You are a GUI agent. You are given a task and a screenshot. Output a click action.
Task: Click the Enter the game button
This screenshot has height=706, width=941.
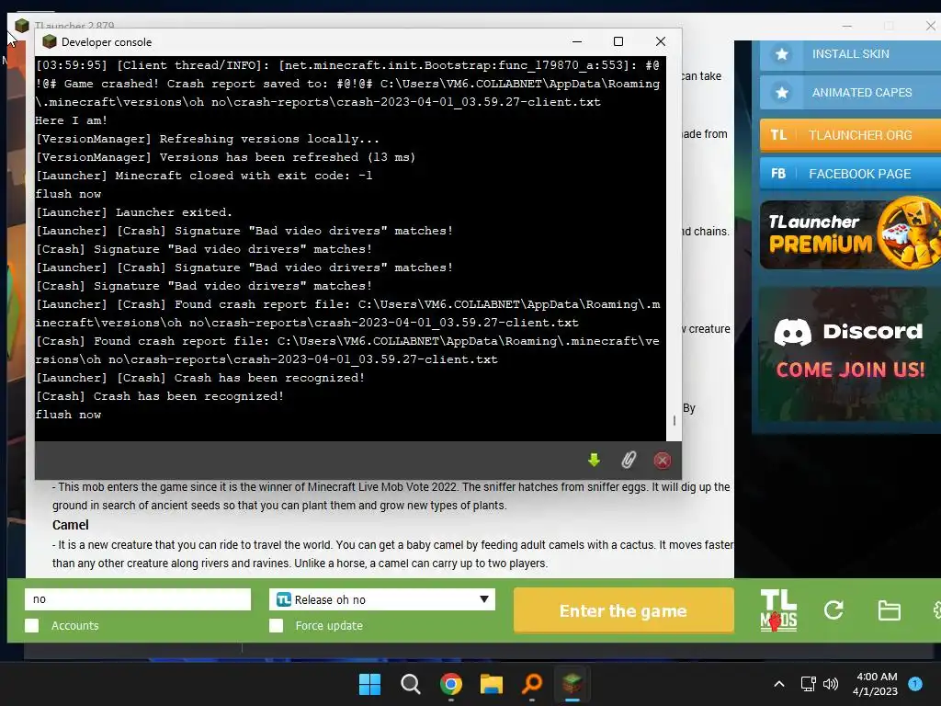[624, 610]
